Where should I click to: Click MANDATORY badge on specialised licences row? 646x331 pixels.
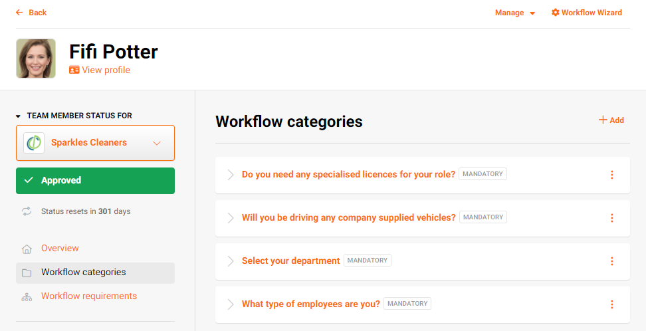(483, 174)
